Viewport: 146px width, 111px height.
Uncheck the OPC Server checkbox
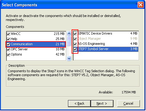pos(8,49)
